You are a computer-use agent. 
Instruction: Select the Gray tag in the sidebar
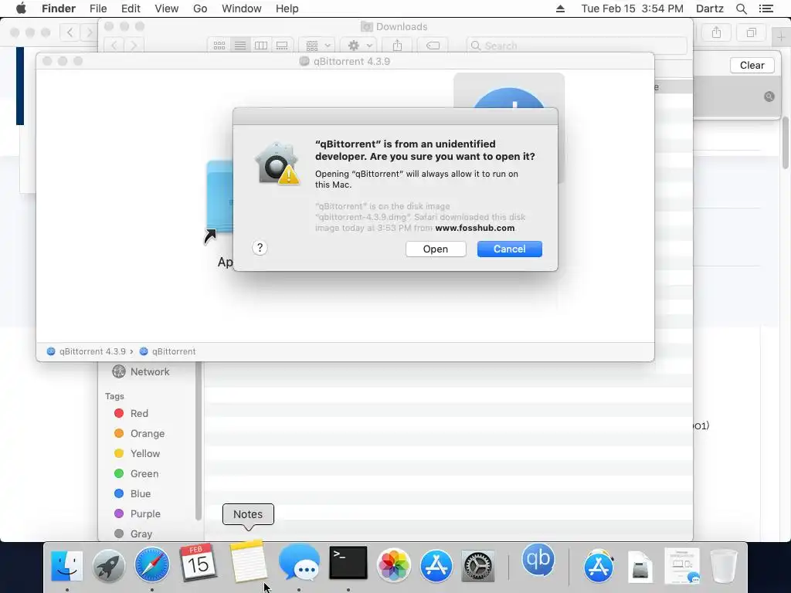pos(133,534)
